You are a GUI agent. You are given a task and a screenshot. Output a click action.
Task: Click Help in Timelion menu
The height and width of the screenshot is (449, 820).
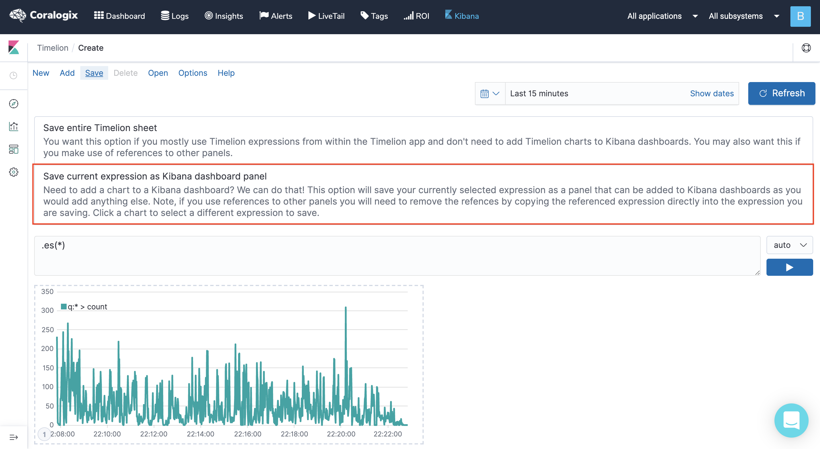click(226, 73)
